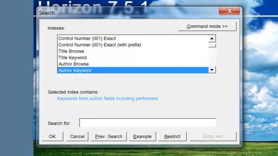Close the Search dialog window
Screen dimensions: 278x156
[x=229, y=11]
